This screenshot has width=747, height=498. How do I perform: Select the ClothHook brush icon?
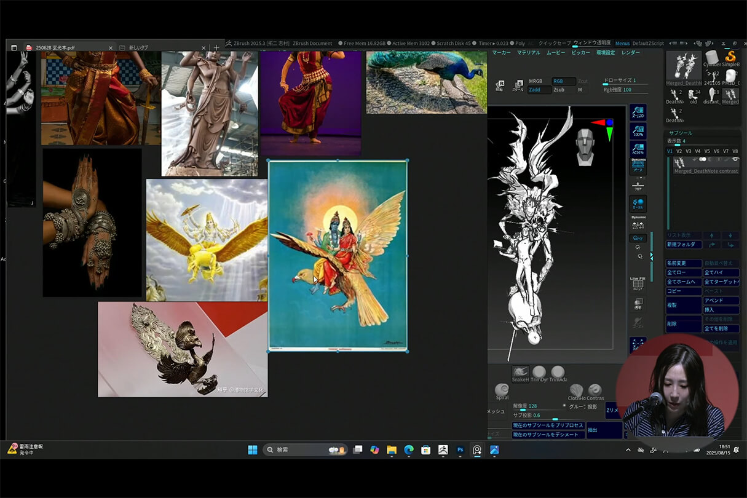pos(576,391)
